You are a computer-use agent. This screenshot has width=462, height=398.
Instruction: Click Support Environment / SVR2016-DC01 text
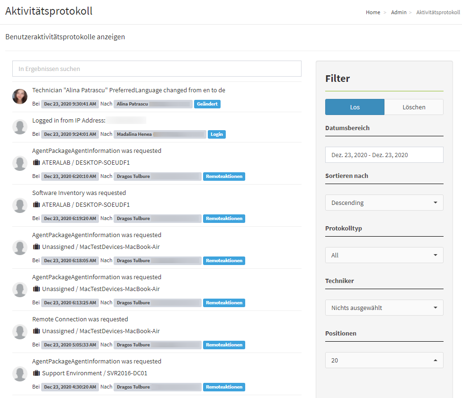(95, 373)
